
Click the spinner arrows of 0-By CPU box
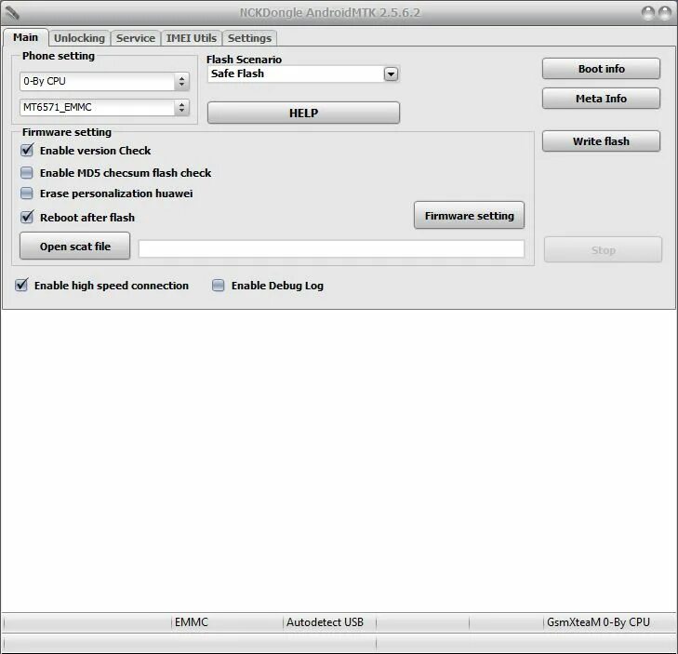[x=181, y=81]
